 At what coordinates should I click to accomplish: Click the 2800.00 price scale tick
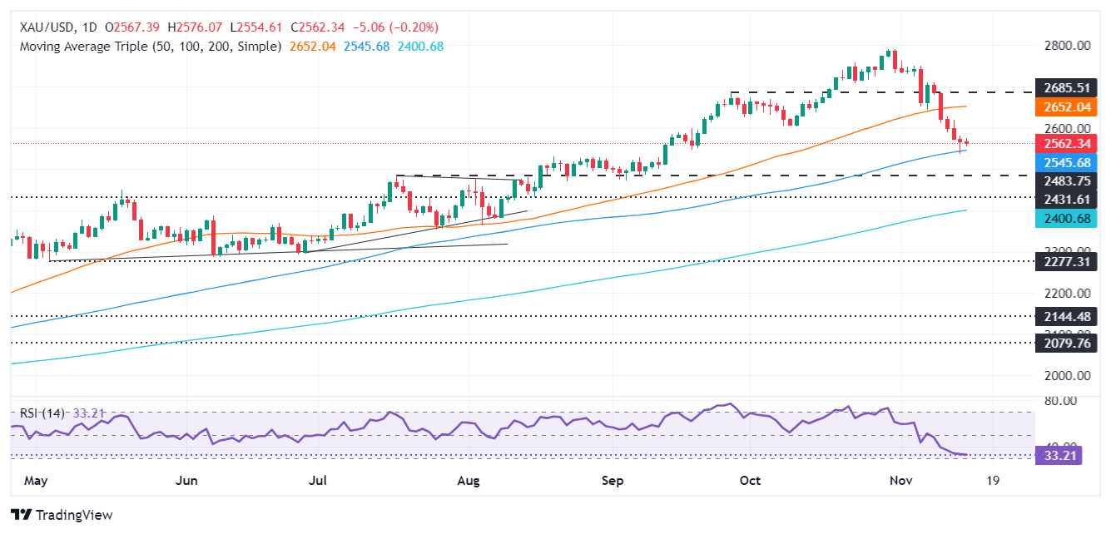[1069, 46]
